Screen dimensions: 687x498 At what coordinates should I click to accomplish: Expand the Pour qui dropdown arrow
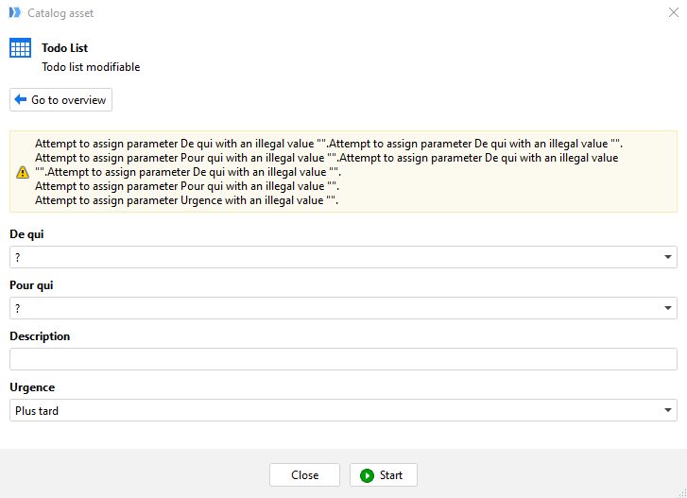(668, 308)
